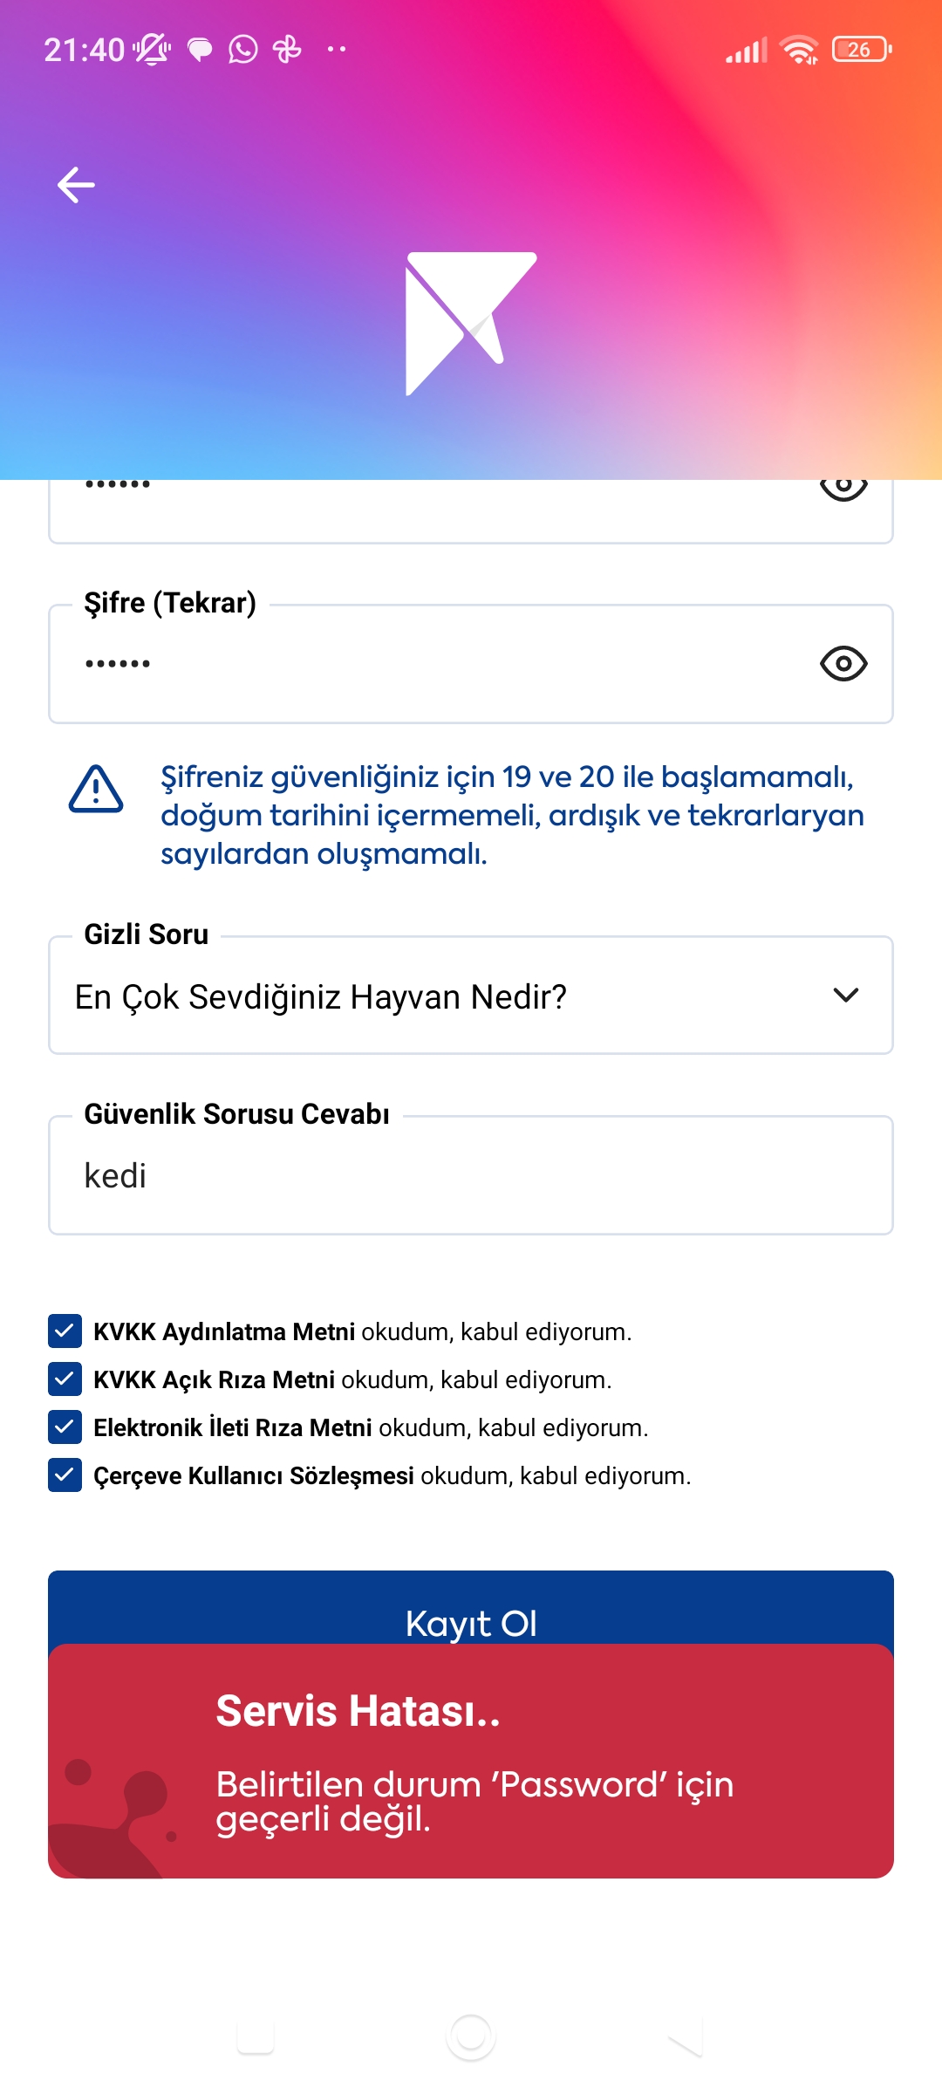Screen dimensions: 942x2094
Task: Expand security question list via chevron arrow
Action: click(x=846, y=996)
